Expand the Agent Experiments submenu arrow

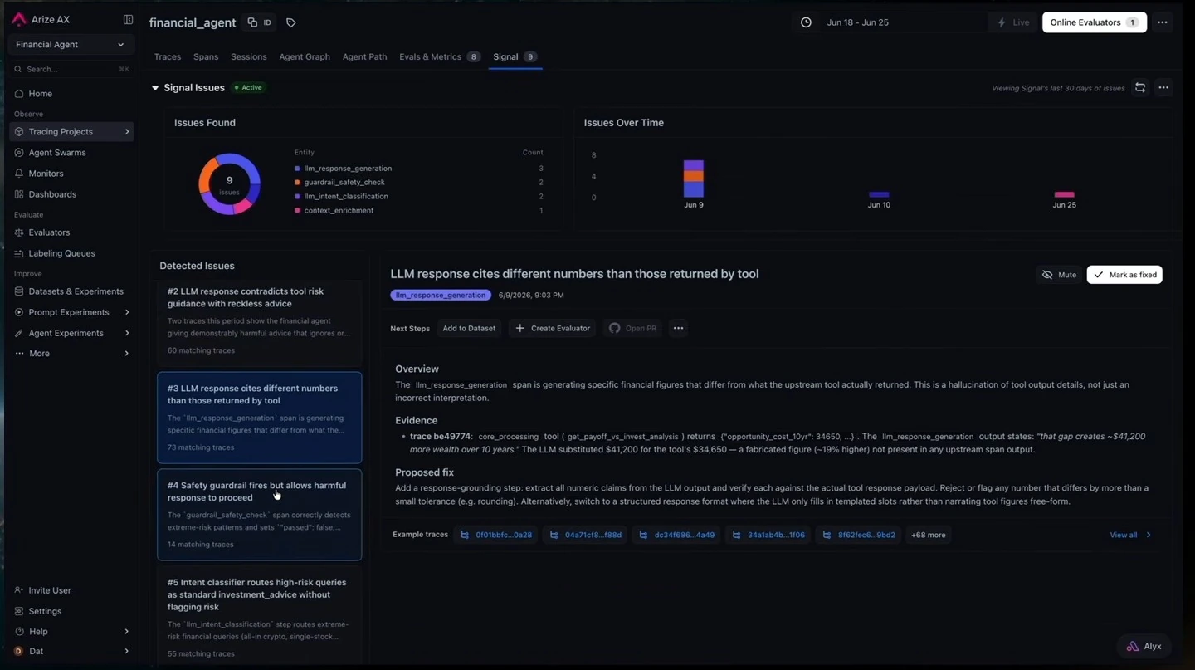127,333
